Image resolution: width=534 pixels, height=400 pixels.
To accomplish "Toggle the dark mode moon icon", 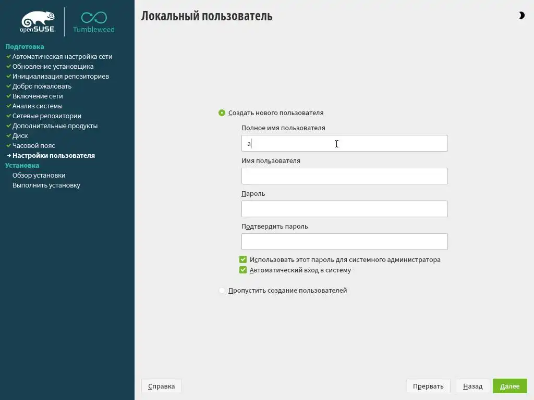I will [521, 16].
